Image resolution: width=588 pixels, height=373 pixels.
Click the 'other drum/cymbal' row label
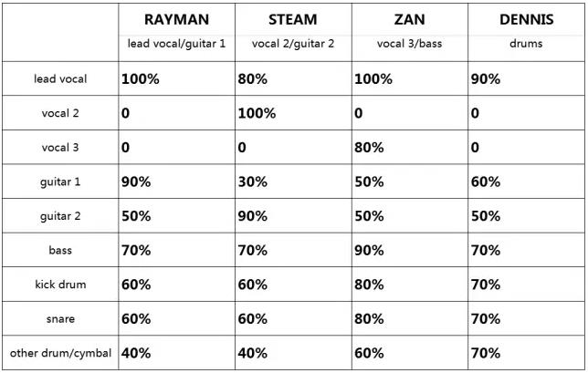tap(60, 353)
